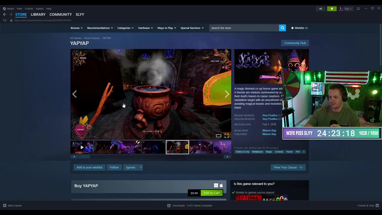
Task: Click Very Positive recent reviews link
Action: pos(270,115)
